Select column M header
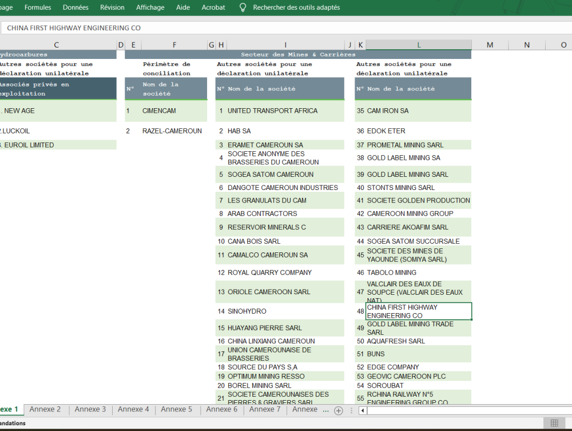Viewport: 572px width, 431px height. pyautogui.click(x=490, y=45)
